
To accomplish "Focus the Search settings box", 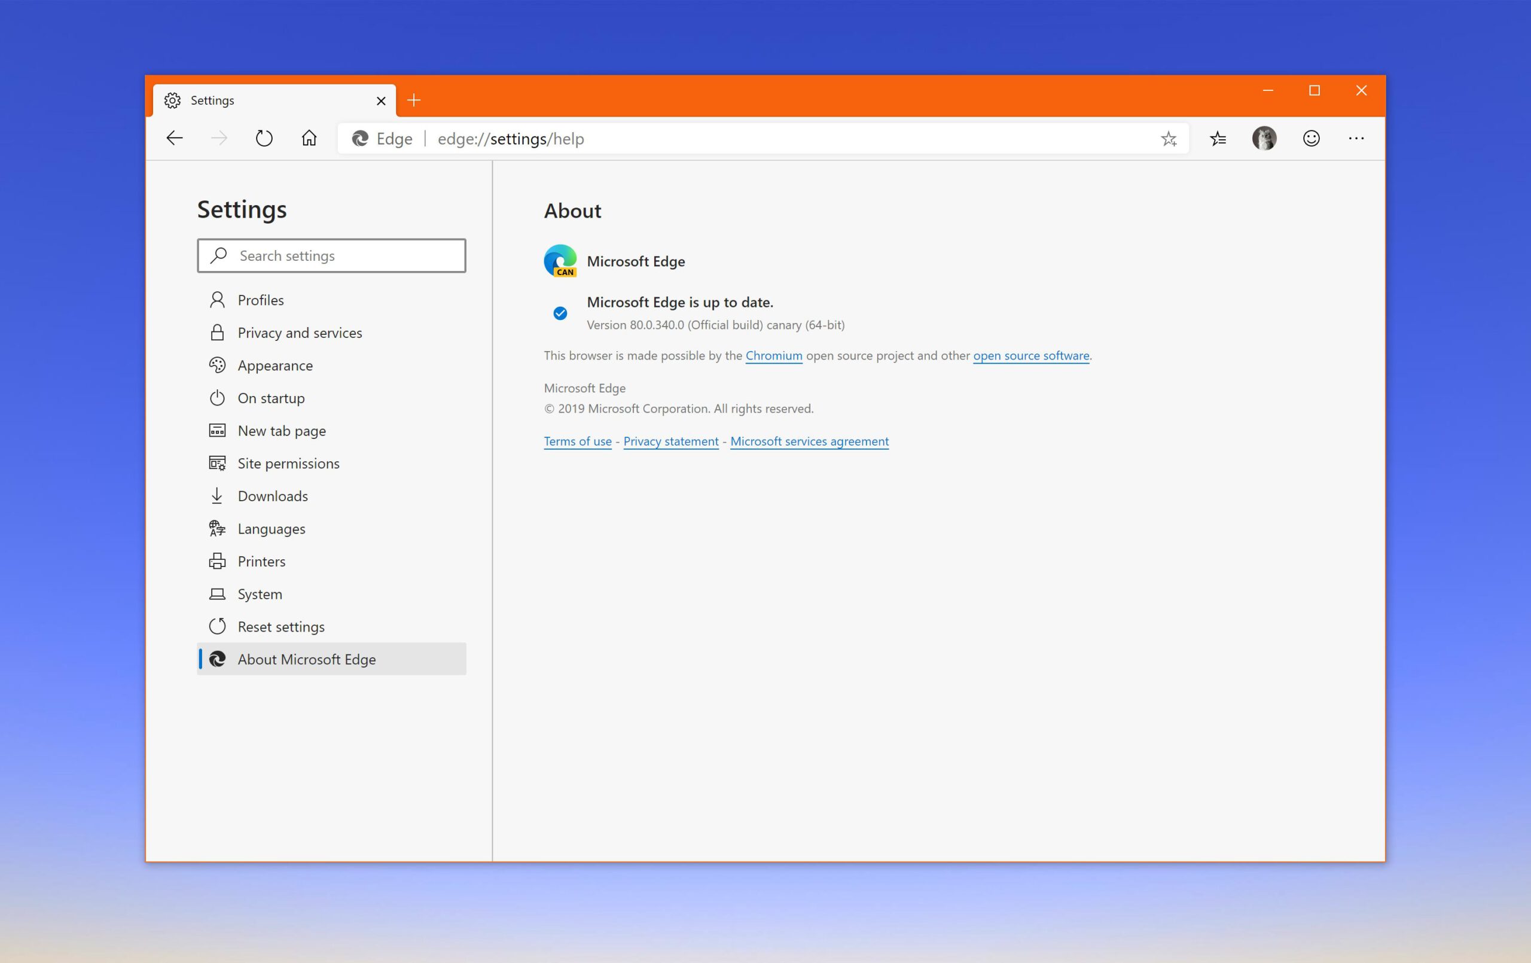I will (x=331, y=255).
